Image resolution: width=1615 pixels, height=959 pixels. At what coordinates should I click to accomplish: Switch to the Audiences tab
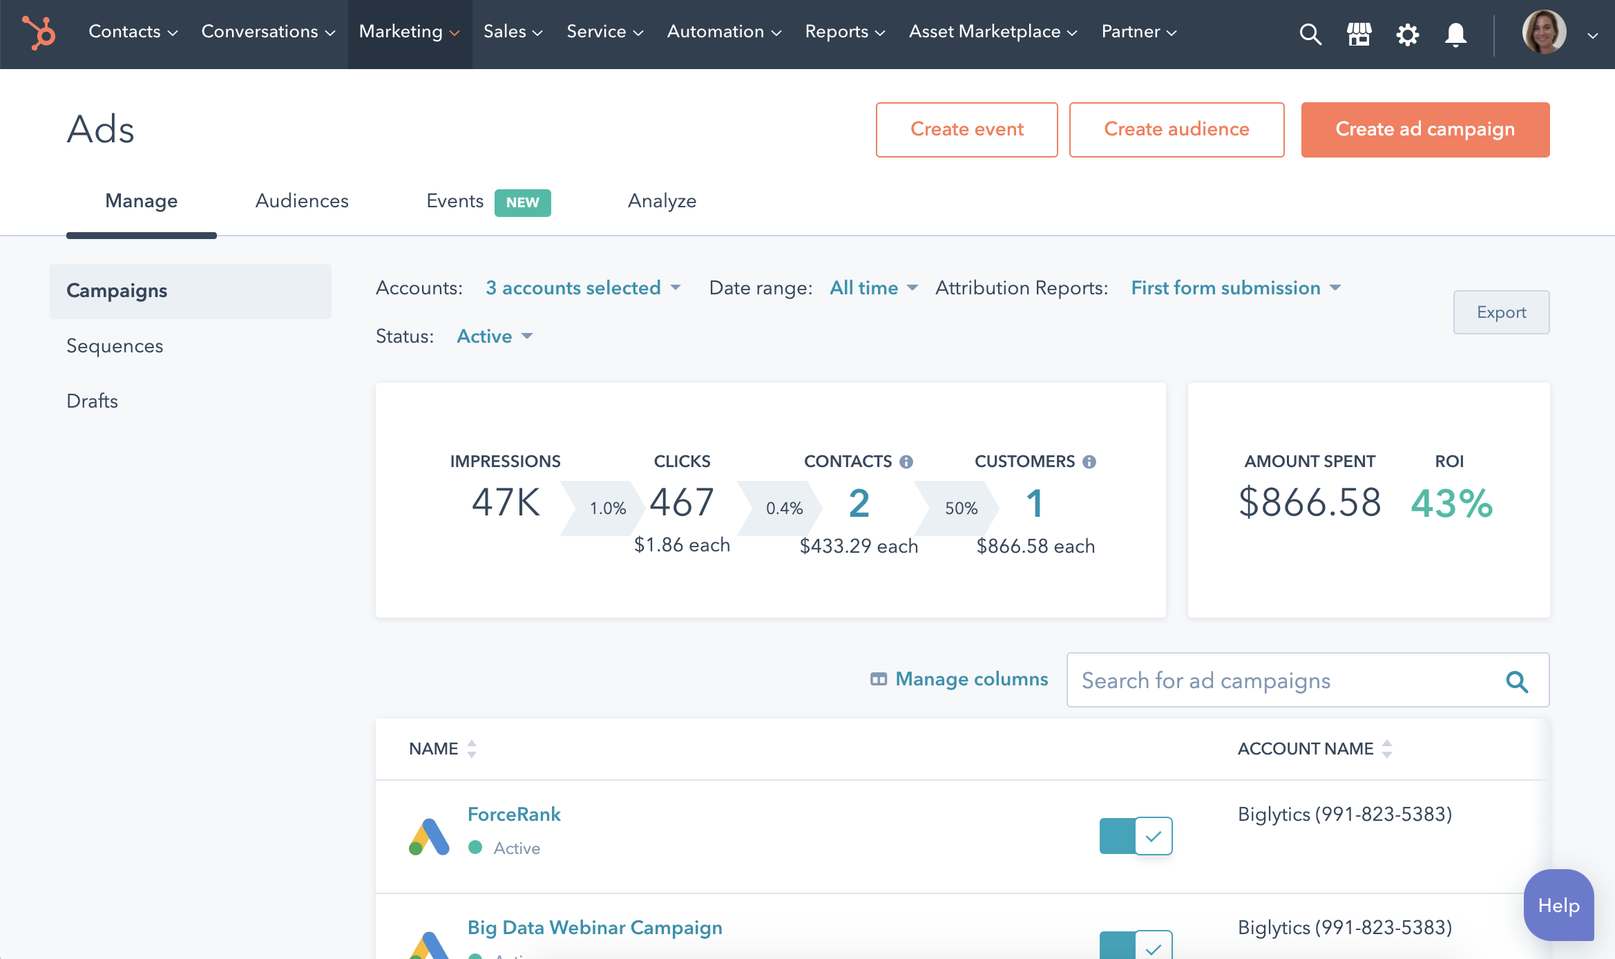click(x=301, y=200)
